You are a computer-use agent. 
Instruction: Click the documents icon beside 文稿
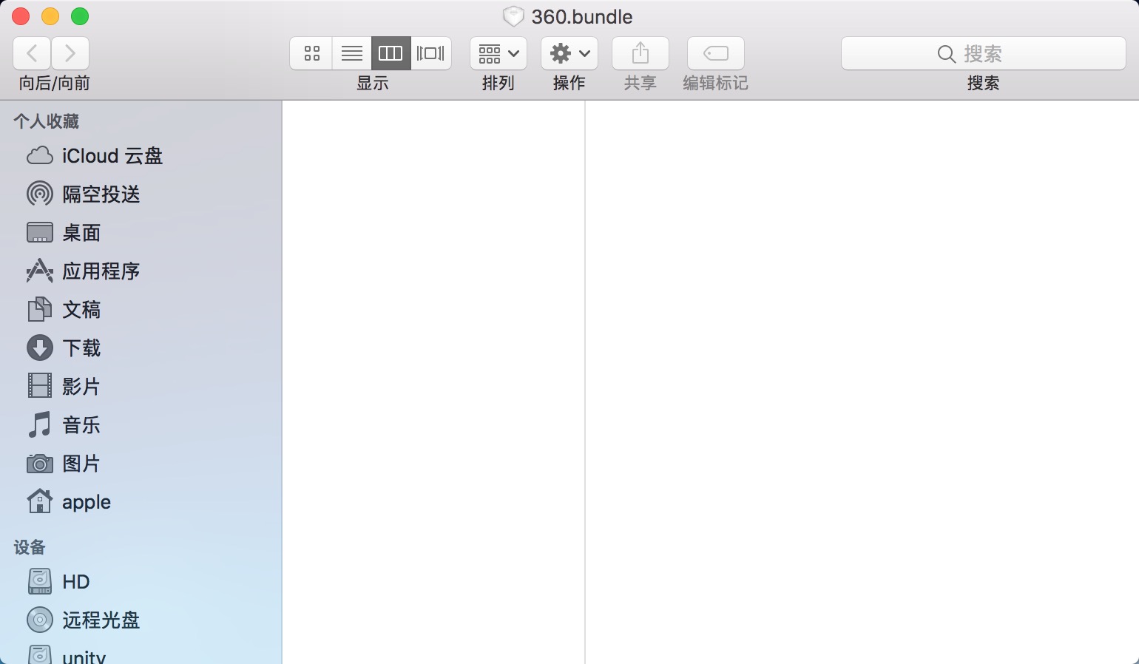(x=40, y=309)
